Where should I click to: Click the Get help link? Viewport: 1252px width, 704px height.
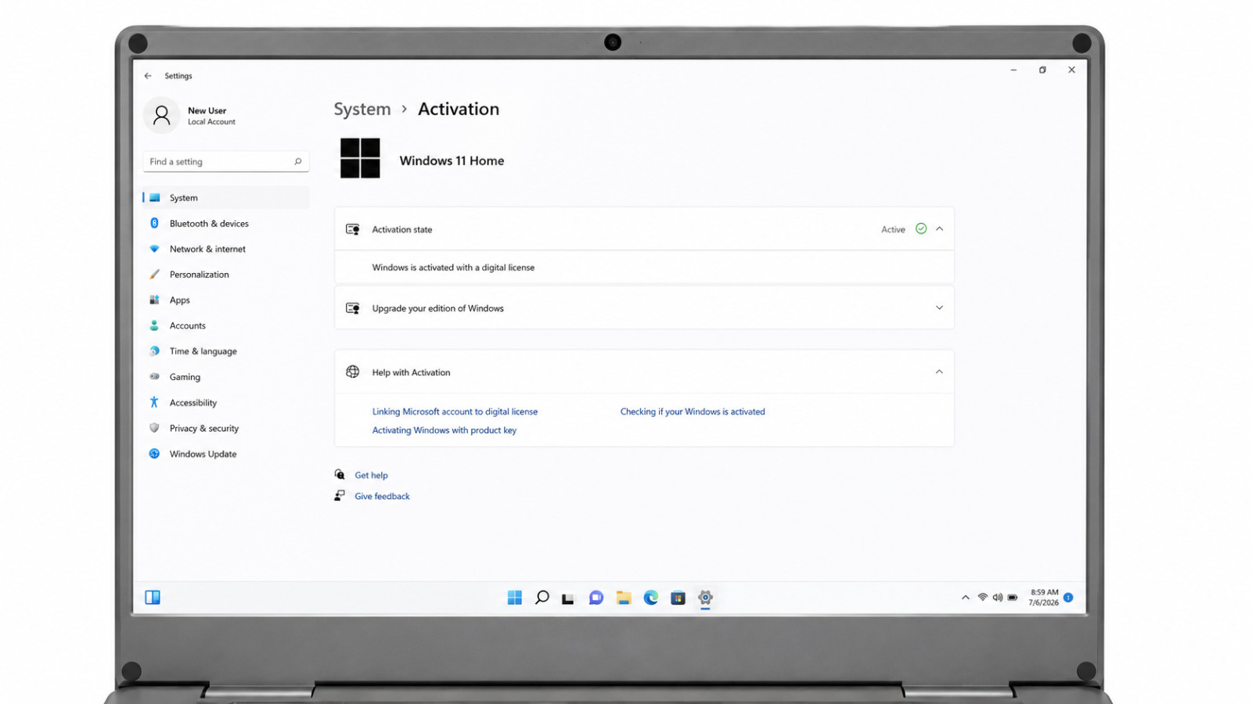[371, 475]
